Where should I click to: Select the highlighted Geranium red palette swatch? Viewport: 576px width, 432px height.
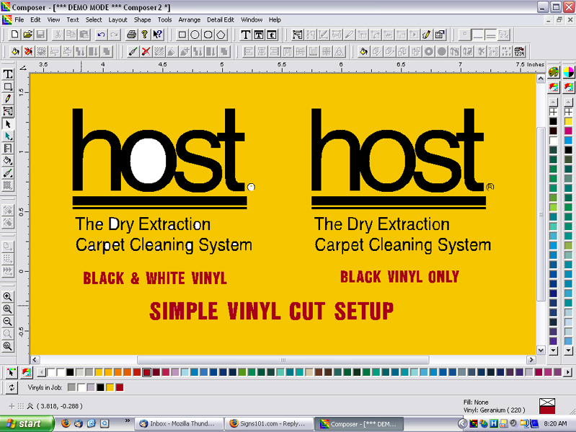click(x=146, y=372)
